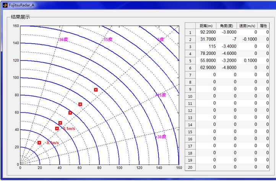Click the 距离(m) column header
The image size is (276, 181).
coord(206,26)
